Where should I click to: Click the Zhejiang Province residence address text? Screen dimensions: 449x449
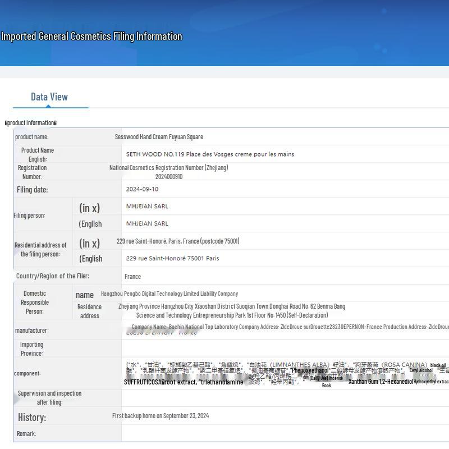[x=231, y=311]
